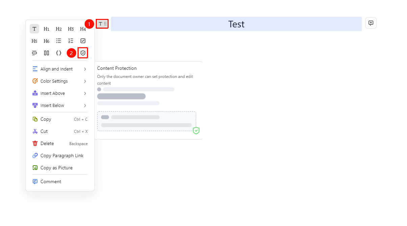Convert the block to a checkbox to-do item
Screen dimensions: 407x226
click(83, 41)
